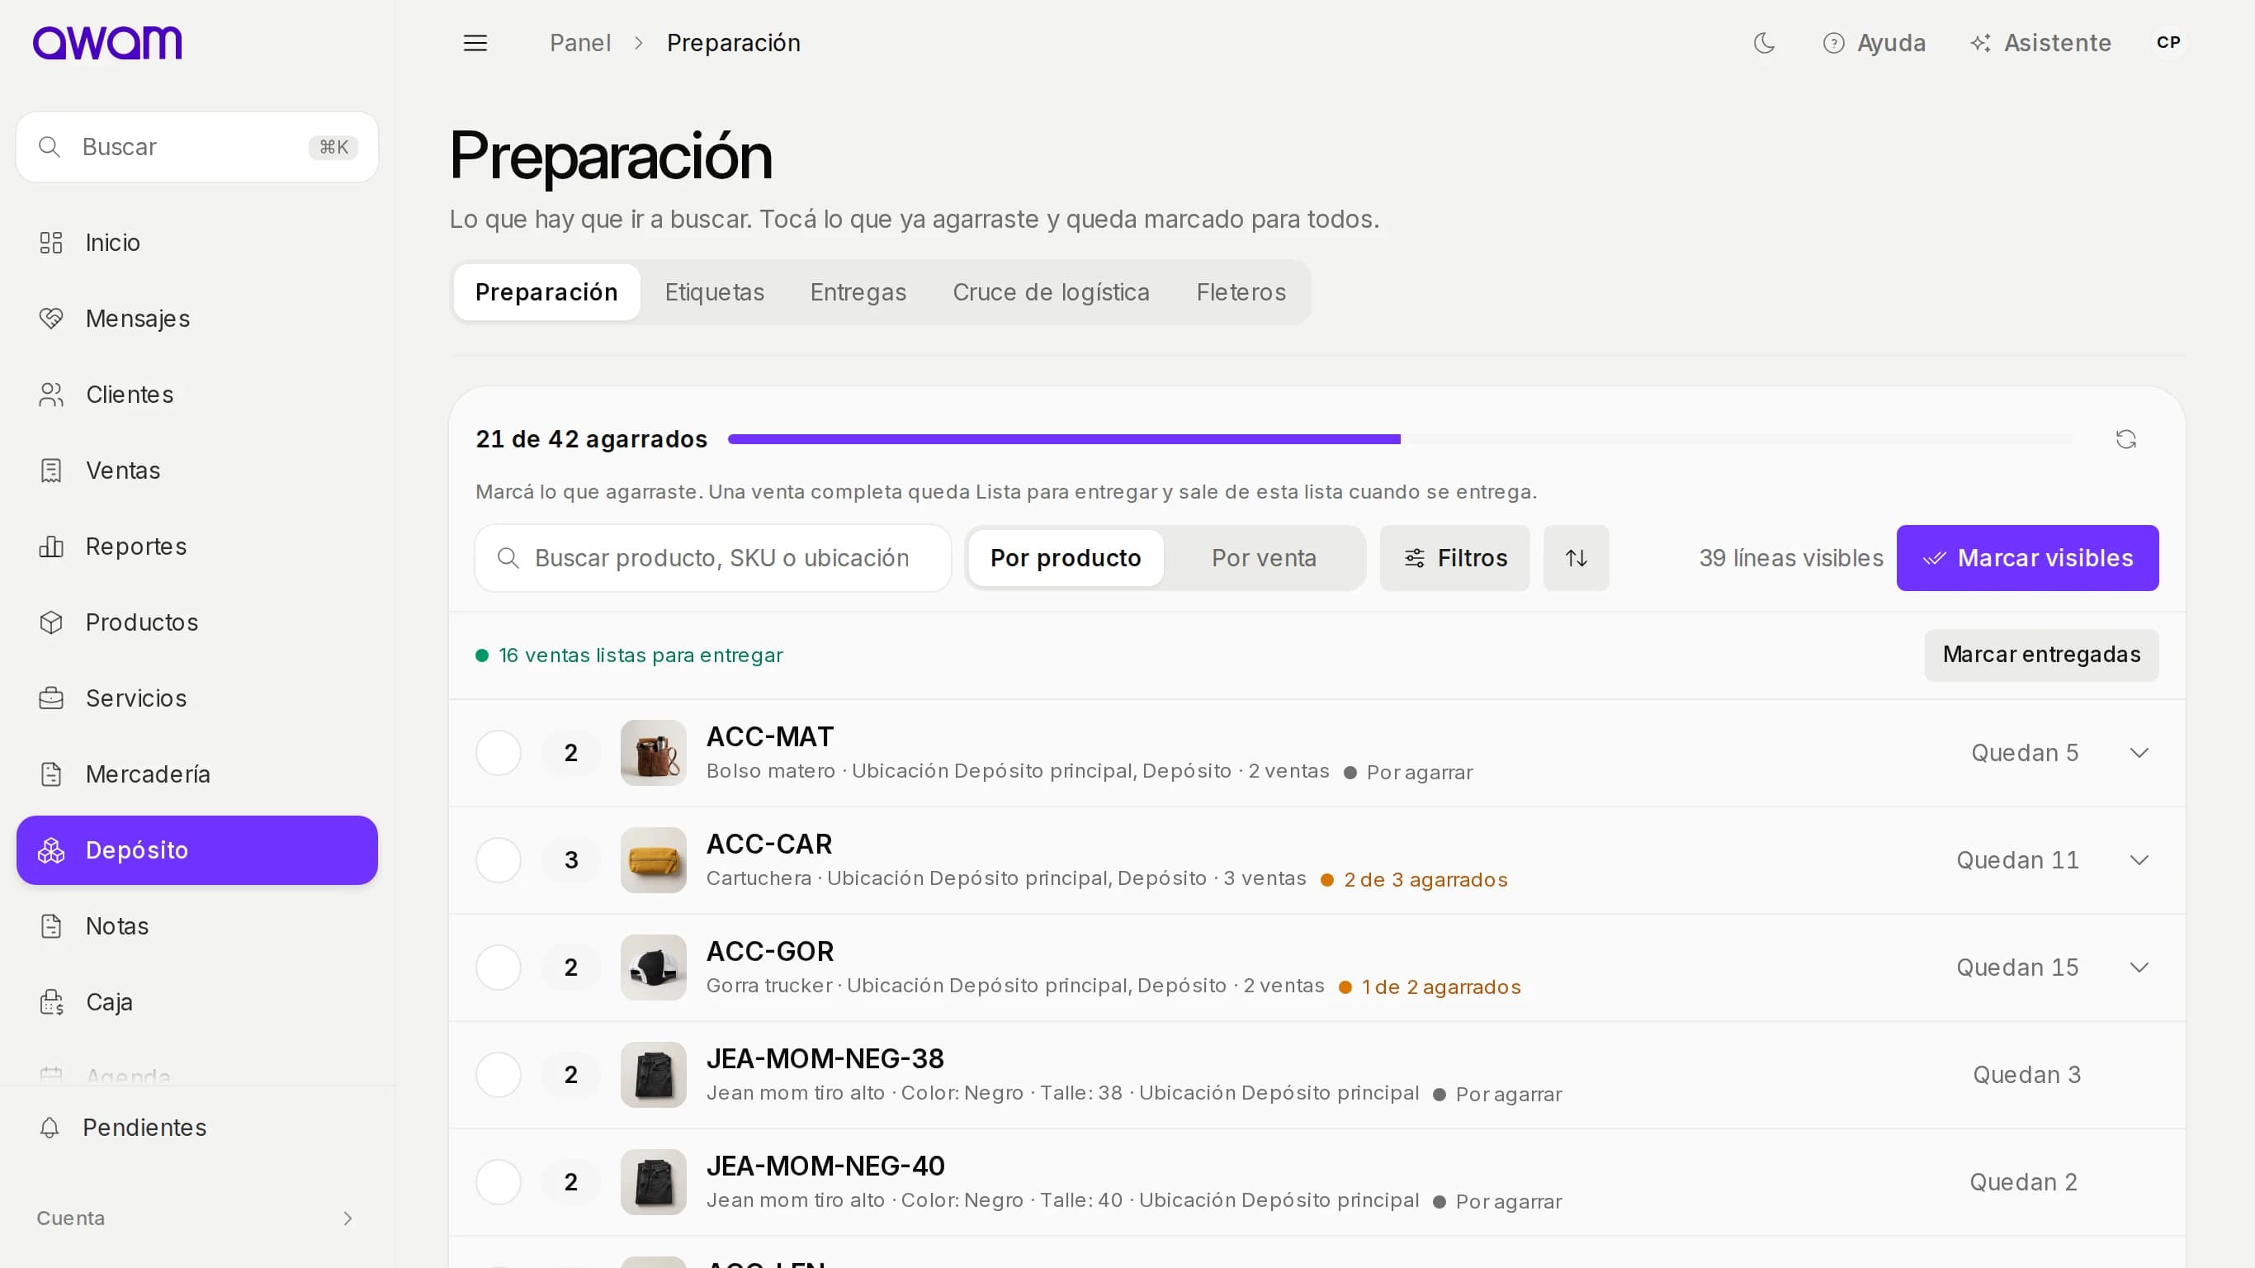Open Cruce de logística tab
Screen dimensions: 2255x1268
(1051, 292)
